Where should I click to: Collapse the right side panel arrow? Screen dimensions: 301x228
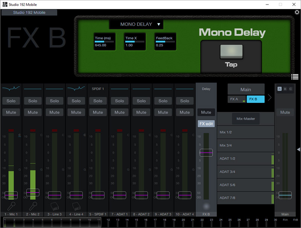[298, 149]
